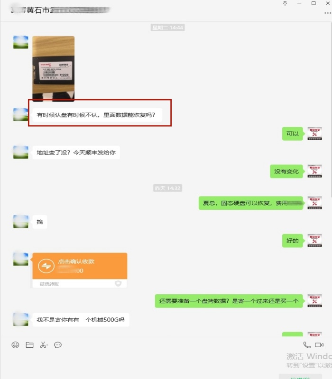This screenshot has width=332, height=379.
Task: Open the send file folder icon
Action: point(29,345)
